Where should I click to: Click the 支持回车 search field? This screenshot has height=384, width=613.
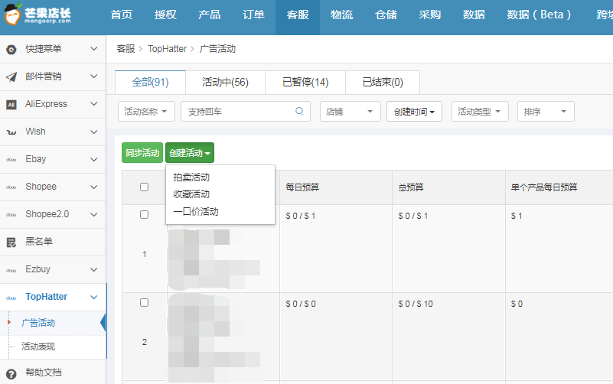pos(246,112)
